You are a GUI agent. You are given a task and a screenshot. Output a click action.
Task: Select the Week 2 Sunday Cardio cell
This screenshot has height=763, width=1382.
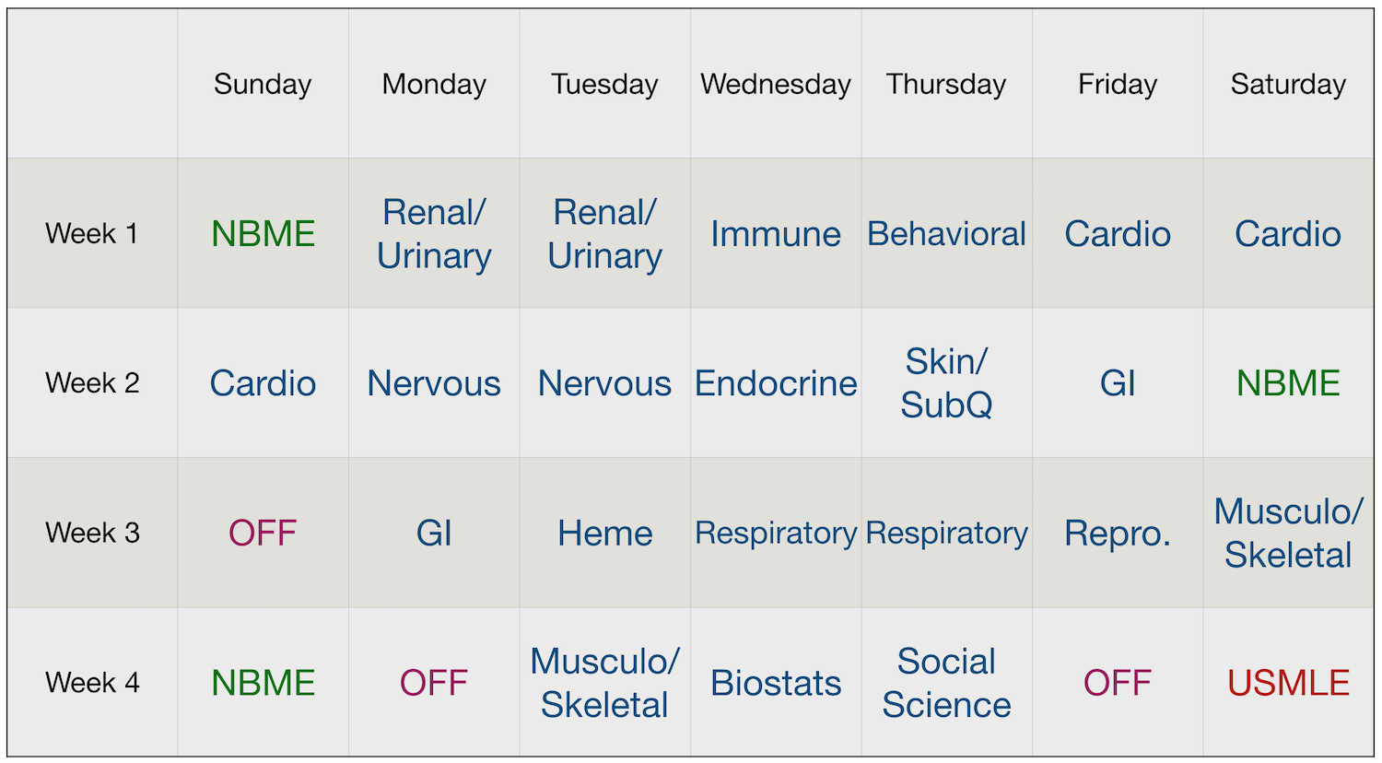(x=263, y=383)
